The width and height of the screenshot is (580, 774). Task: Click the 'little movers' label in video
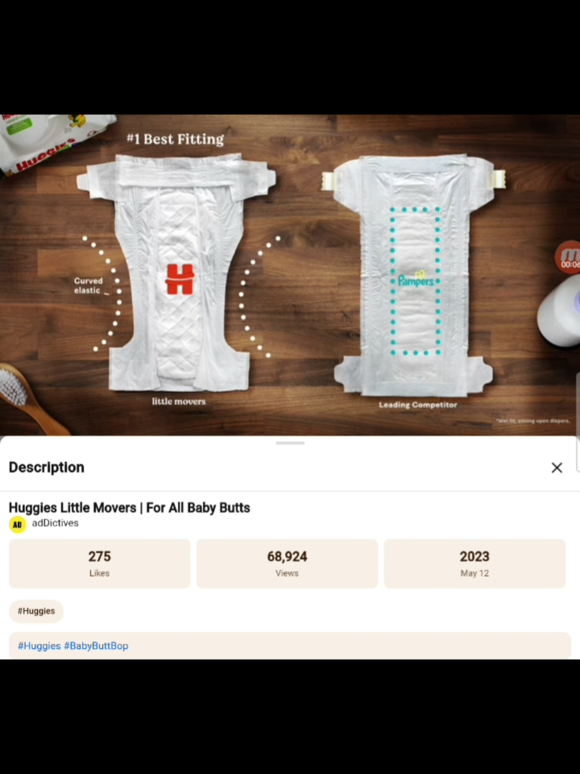[179, 401]
